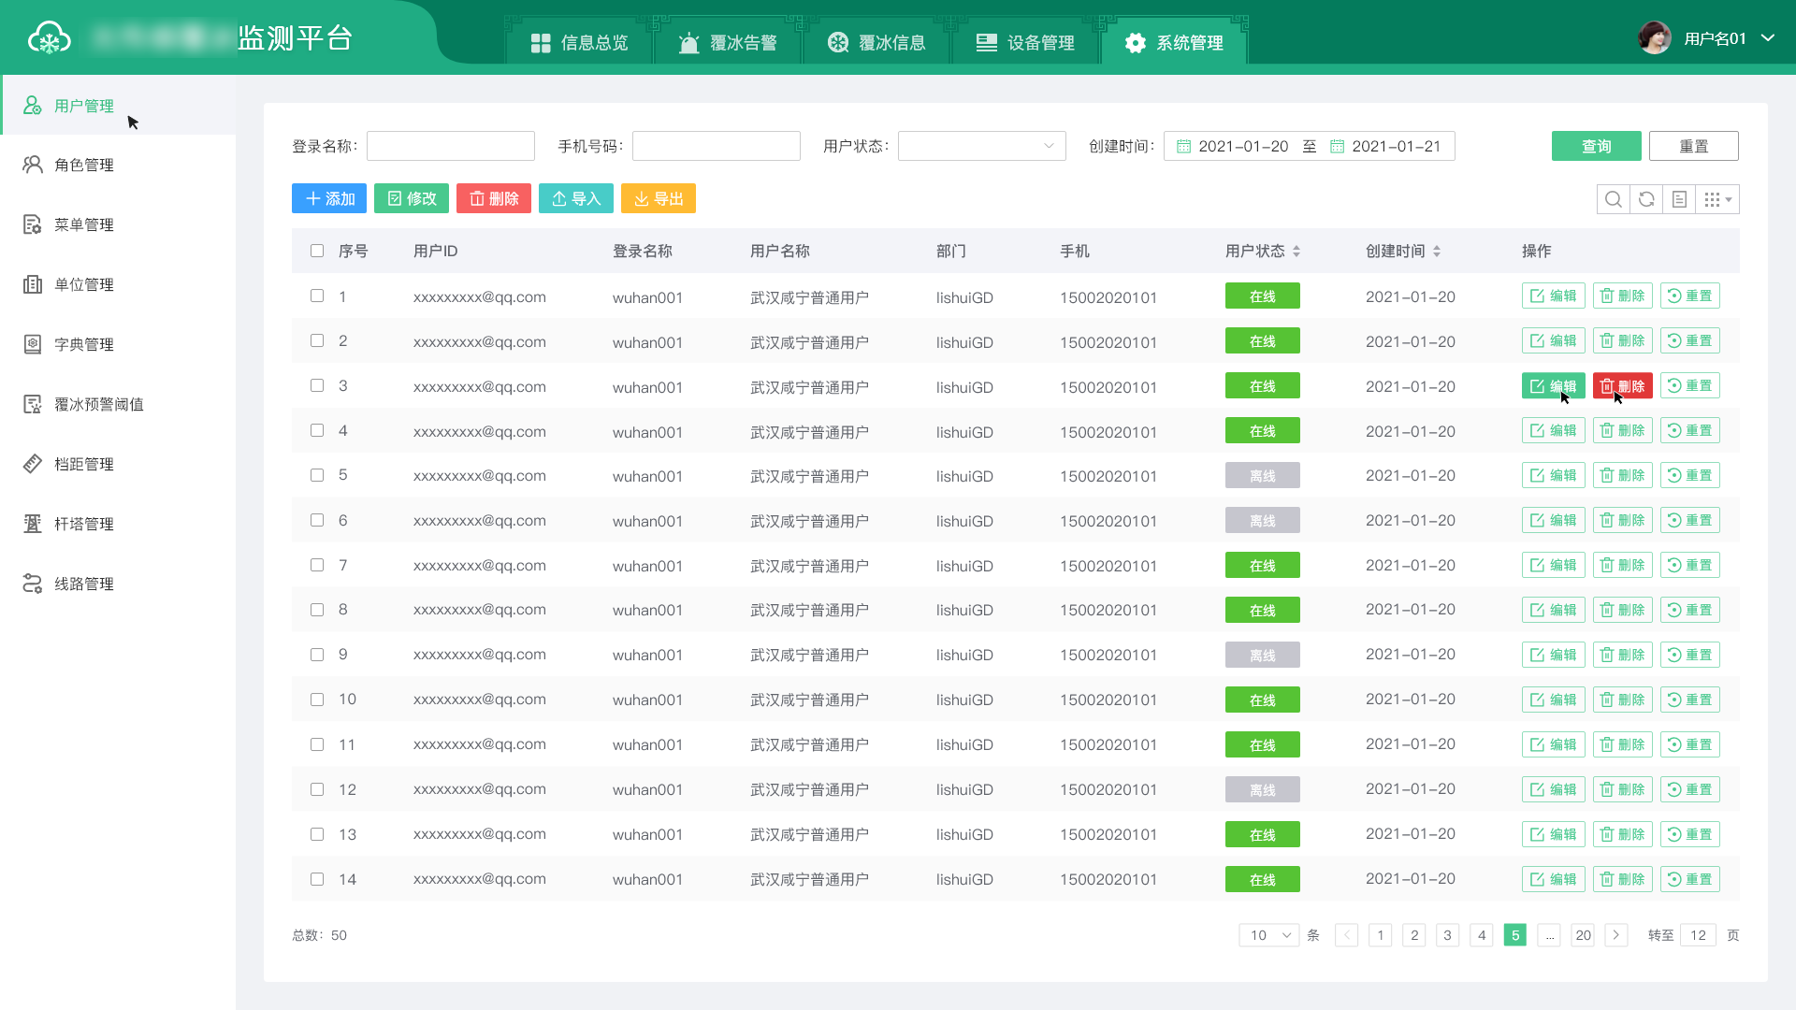Image resolution: width=1796 pixels, height=1010 pixels.
Task: Click the 单位管理 sidebar icon
Action: point(33,284)
